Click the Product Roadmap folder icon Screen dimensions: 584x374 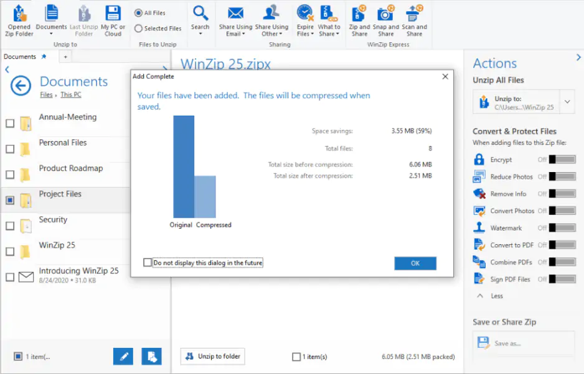[25, 175]
